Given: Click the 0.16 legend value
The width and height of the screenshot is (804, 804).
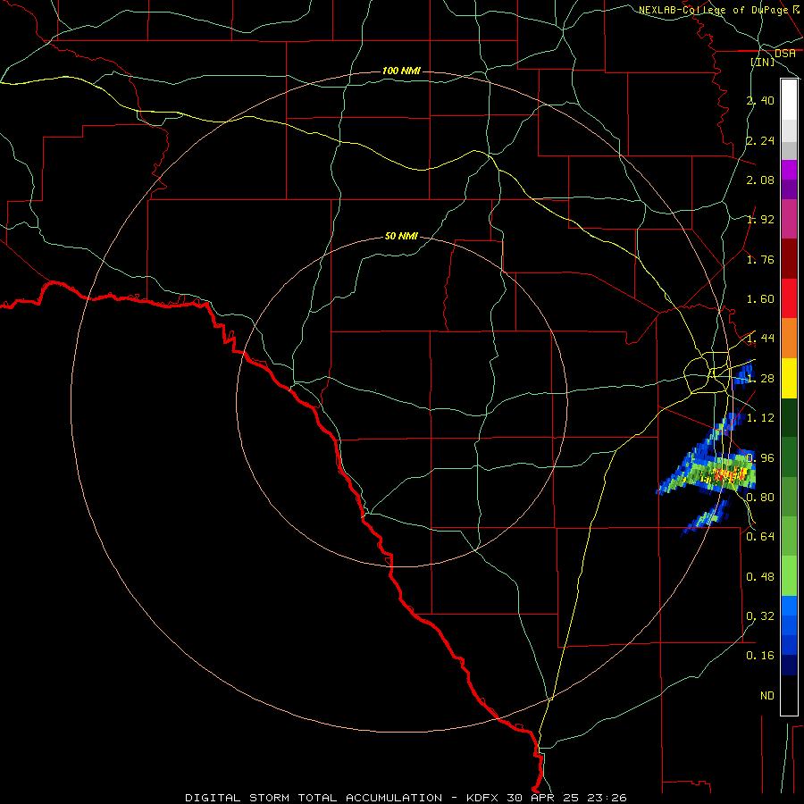Looking at the screenshot, I should [760, 656].
